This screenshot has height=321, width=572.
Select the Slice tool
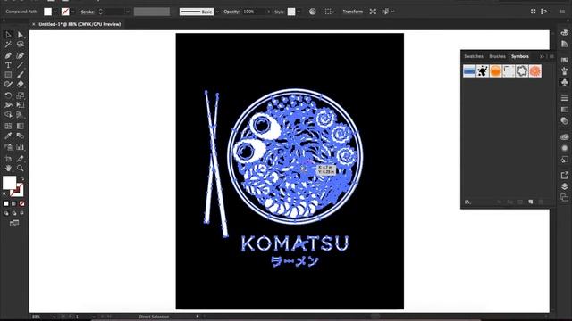tap(20, 159)
